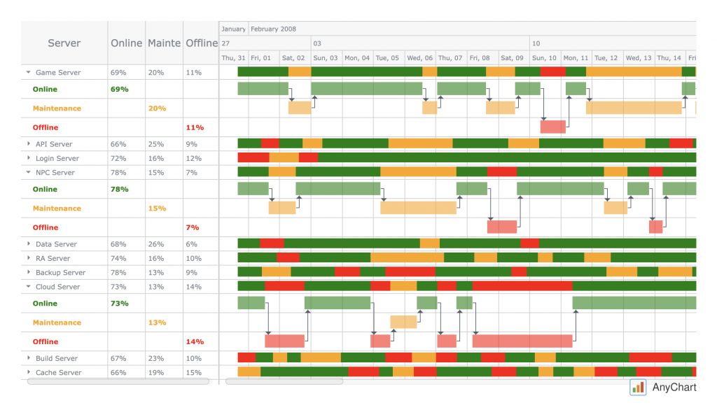The image size is (717, 405).
Task: Collapse the Game Server row
Action: click(x=28, y=72)
